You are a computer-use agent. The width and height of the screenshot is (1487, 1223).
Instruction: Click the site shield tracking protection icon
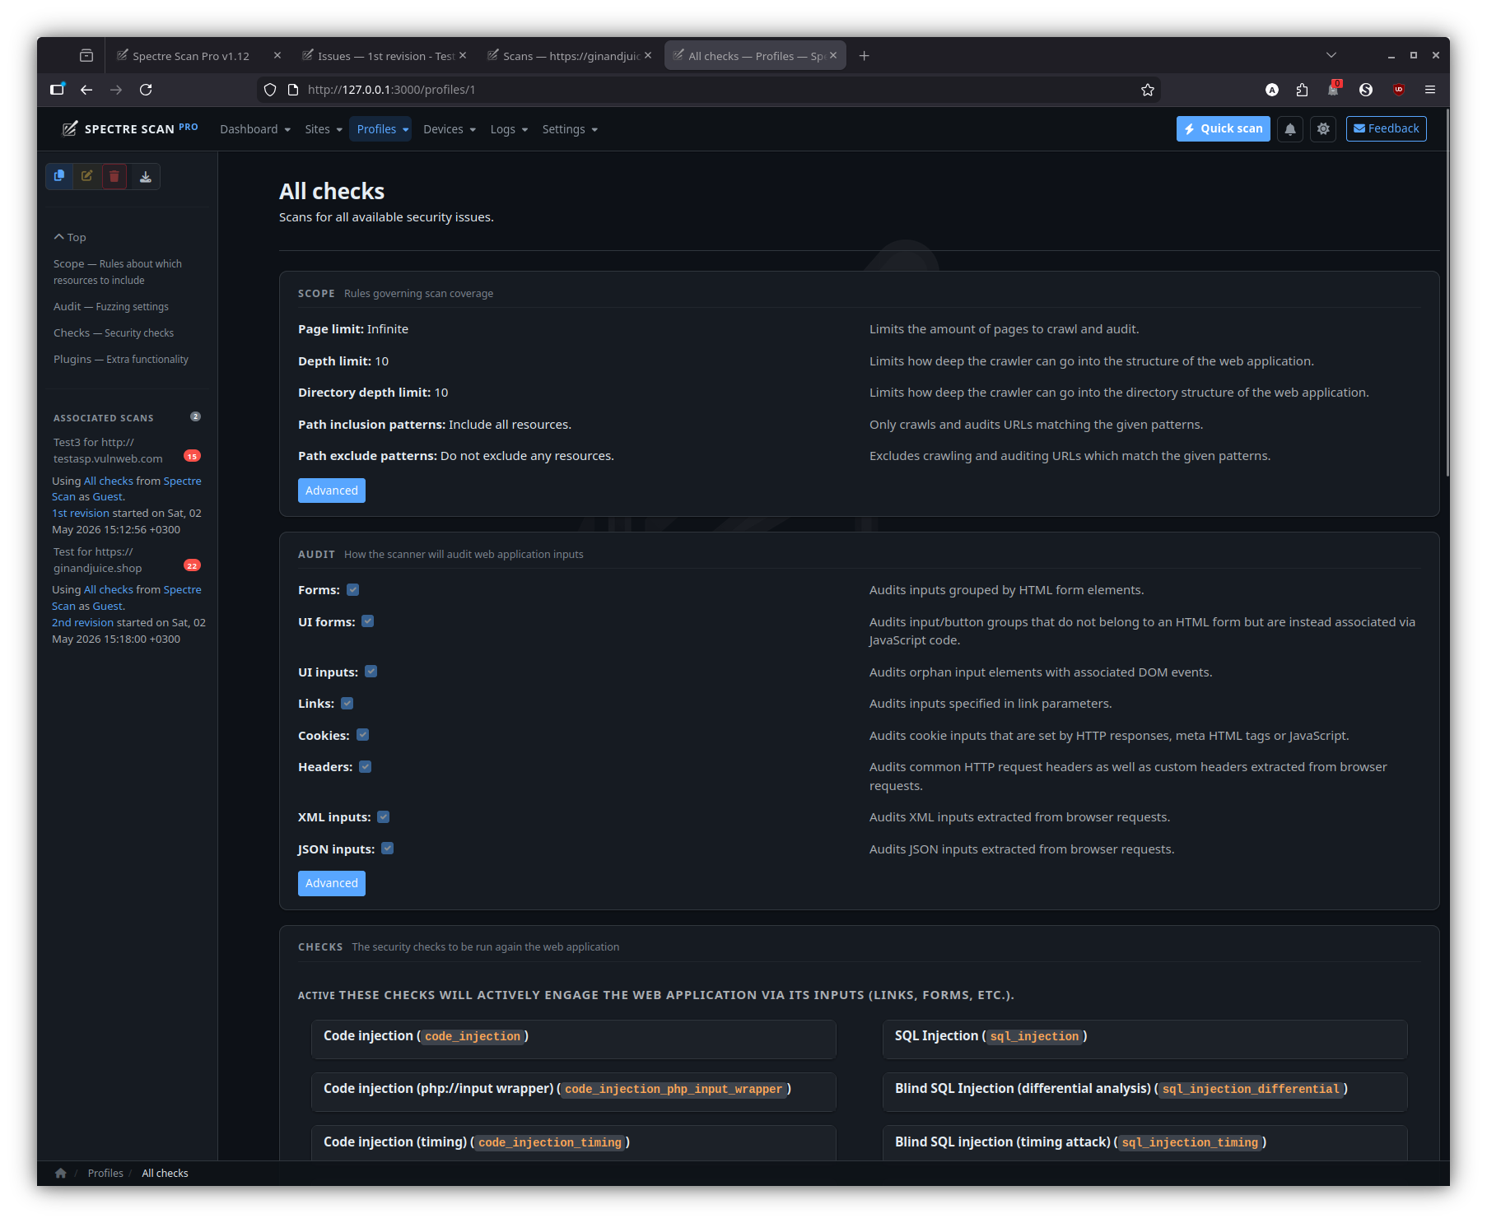270,90
